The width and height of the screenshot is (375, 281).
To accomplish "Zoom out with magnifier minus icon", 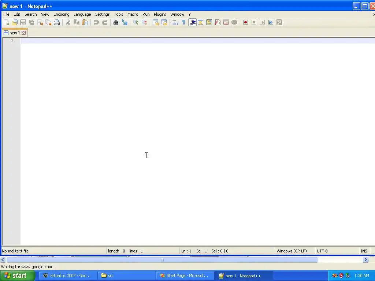I will pyautogui.click(x=144, y=22).
